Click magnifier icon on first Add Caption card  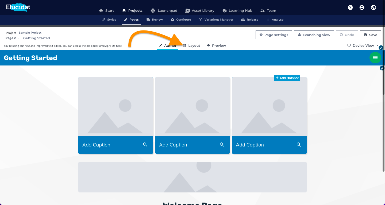pos(145,145)
